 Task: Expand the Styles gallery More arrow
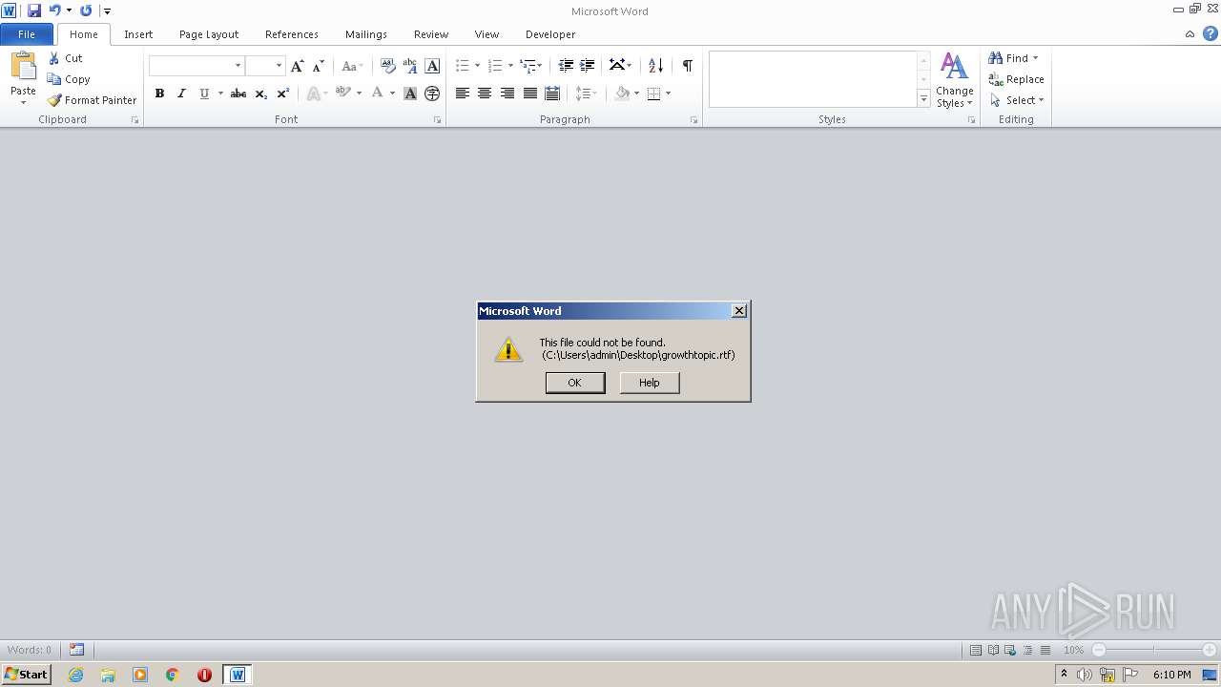pyautogui.click(x=923, y=99)
